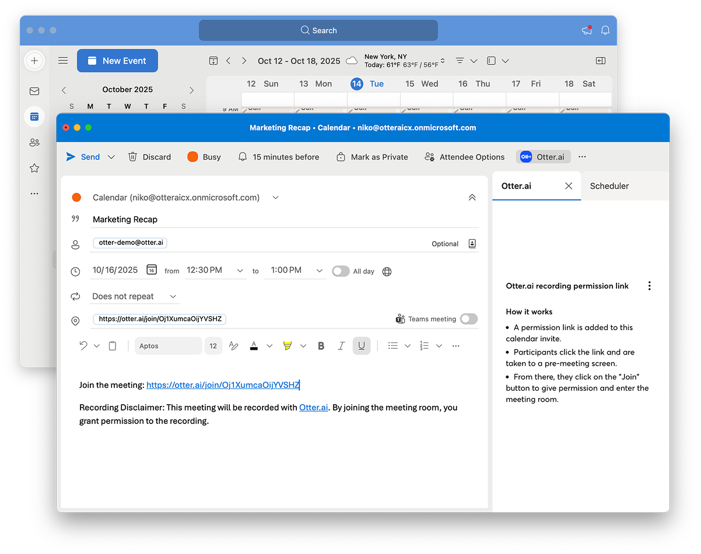Open the address book icon for attendees
Image resolution: width=701 pixels, height=554 pixels.
[472, 244]
